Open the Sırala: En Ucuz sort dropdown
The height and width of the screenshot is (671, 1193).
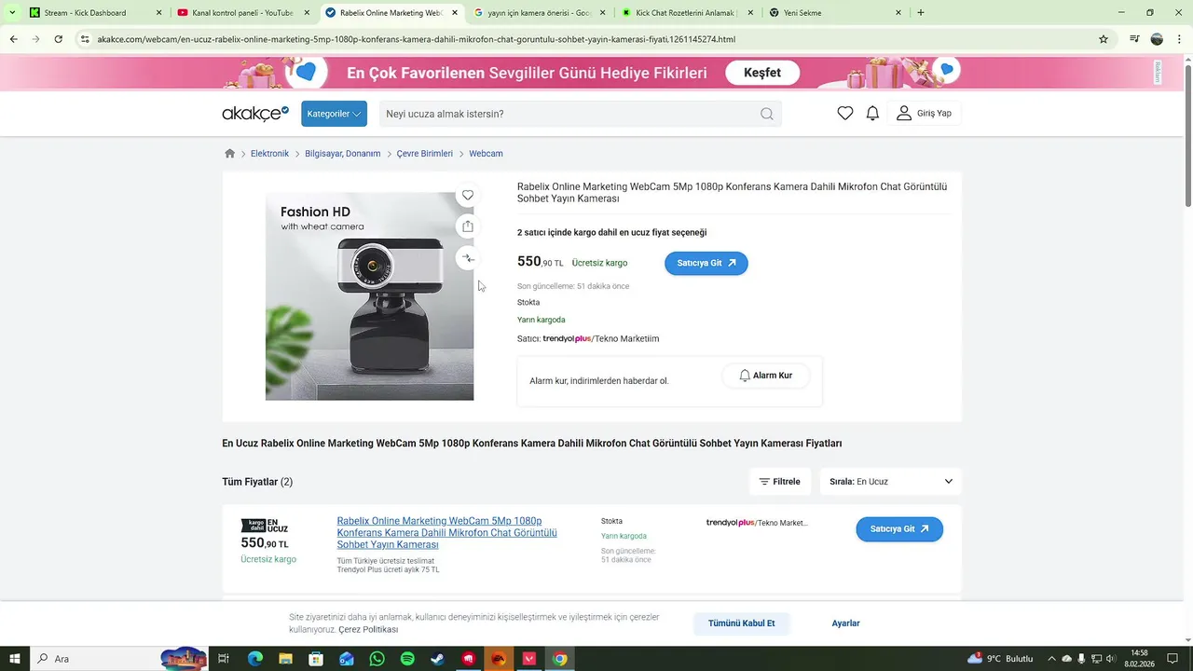tap(891, 482)
